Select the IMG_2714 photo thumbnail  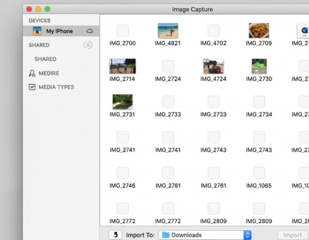click(x=123, y=66)
